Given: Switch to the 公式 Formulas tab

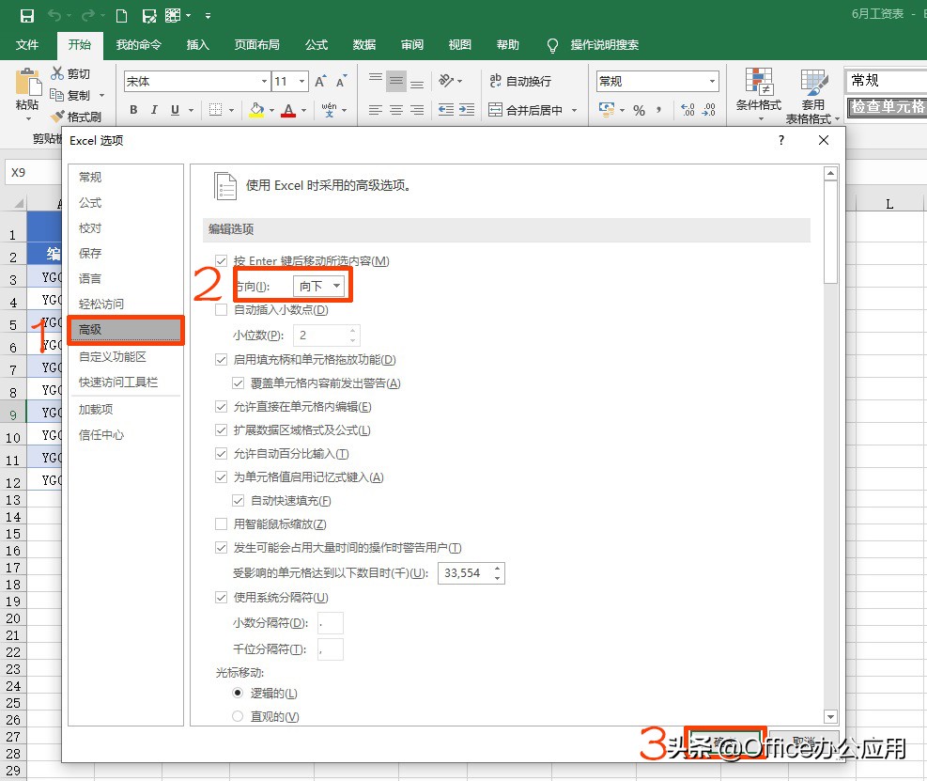Looking at the screenshot, I should click(x=317, y=45).
